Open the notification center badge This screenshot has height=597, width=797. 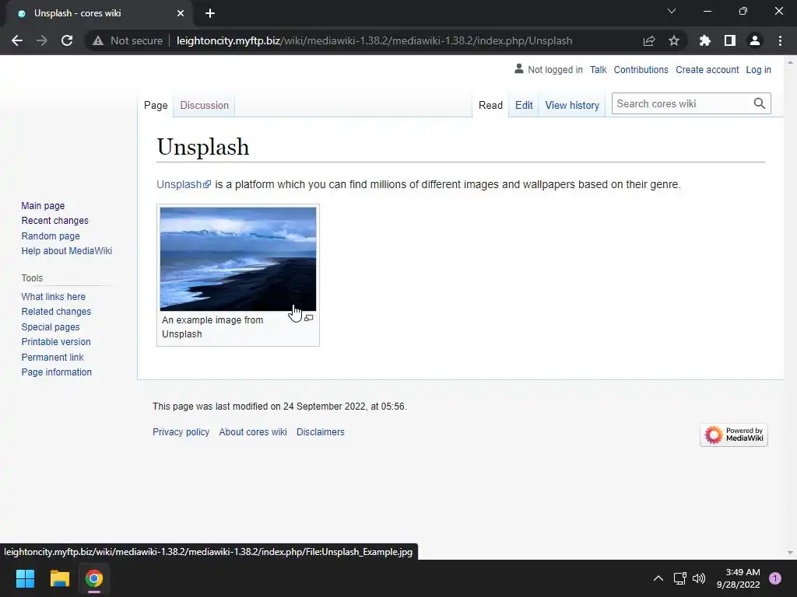(x=775, y=578)
